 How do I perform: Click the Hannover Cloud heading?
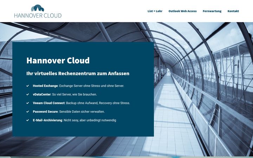[58, 60]
